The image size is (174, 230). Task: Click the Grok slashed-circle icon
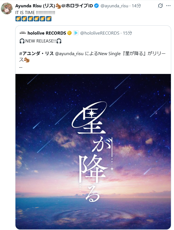click(x=161, y=6)
